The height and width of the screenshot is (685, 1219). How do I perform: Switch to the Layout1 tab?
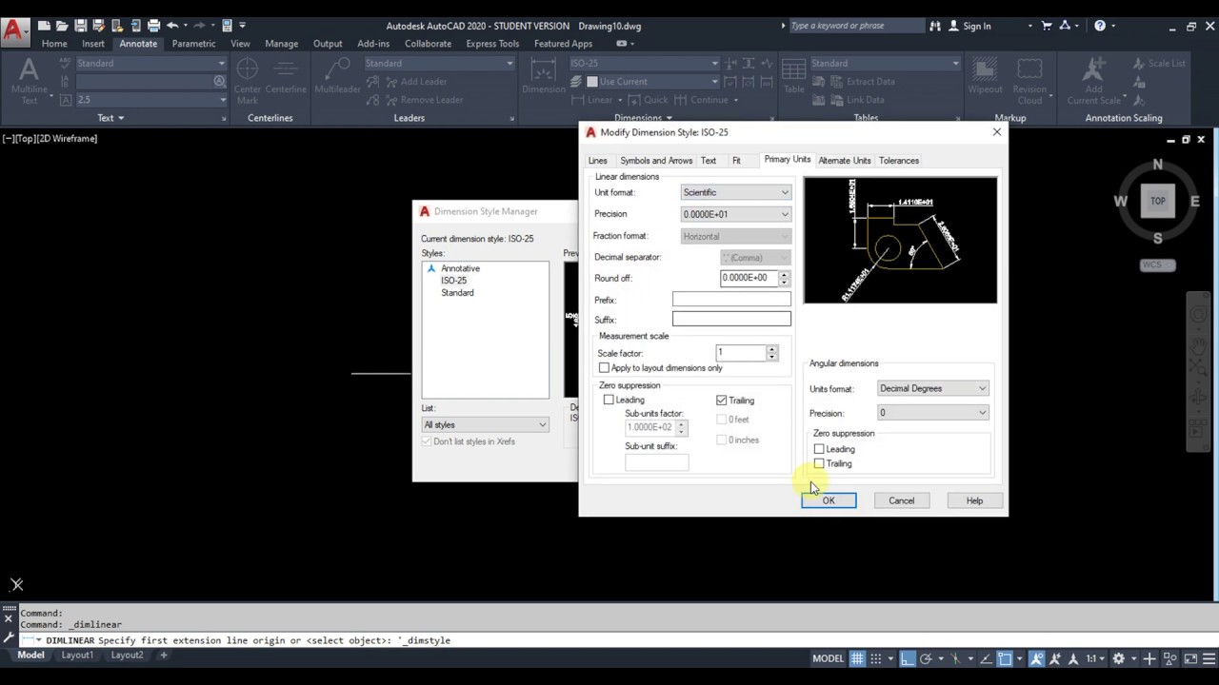pyautogui.click(x=77, y=656)
